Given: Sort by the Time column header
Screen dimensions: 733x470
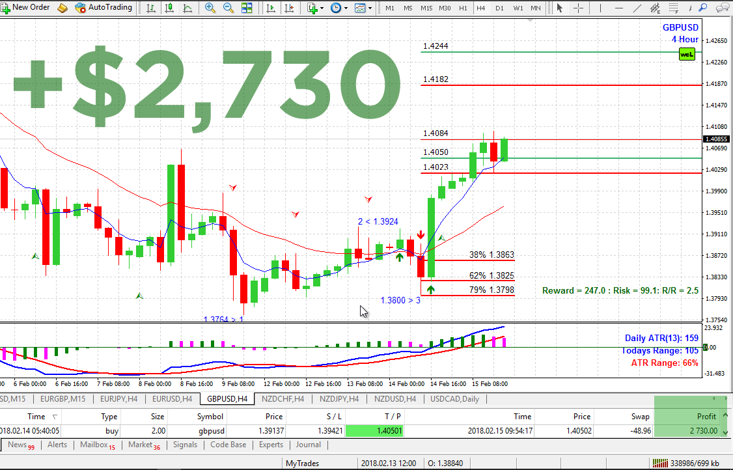Looking at the screenshot, I should [x=36, y=416].
